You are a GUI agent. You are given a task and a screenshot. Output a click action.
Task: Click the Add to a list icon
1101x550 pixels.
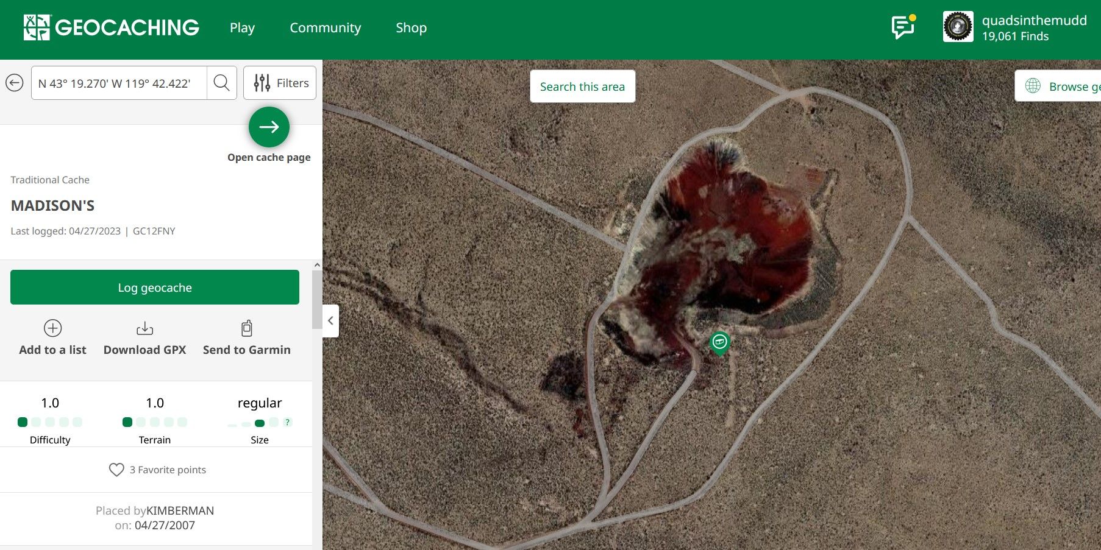tap(53, 328)
